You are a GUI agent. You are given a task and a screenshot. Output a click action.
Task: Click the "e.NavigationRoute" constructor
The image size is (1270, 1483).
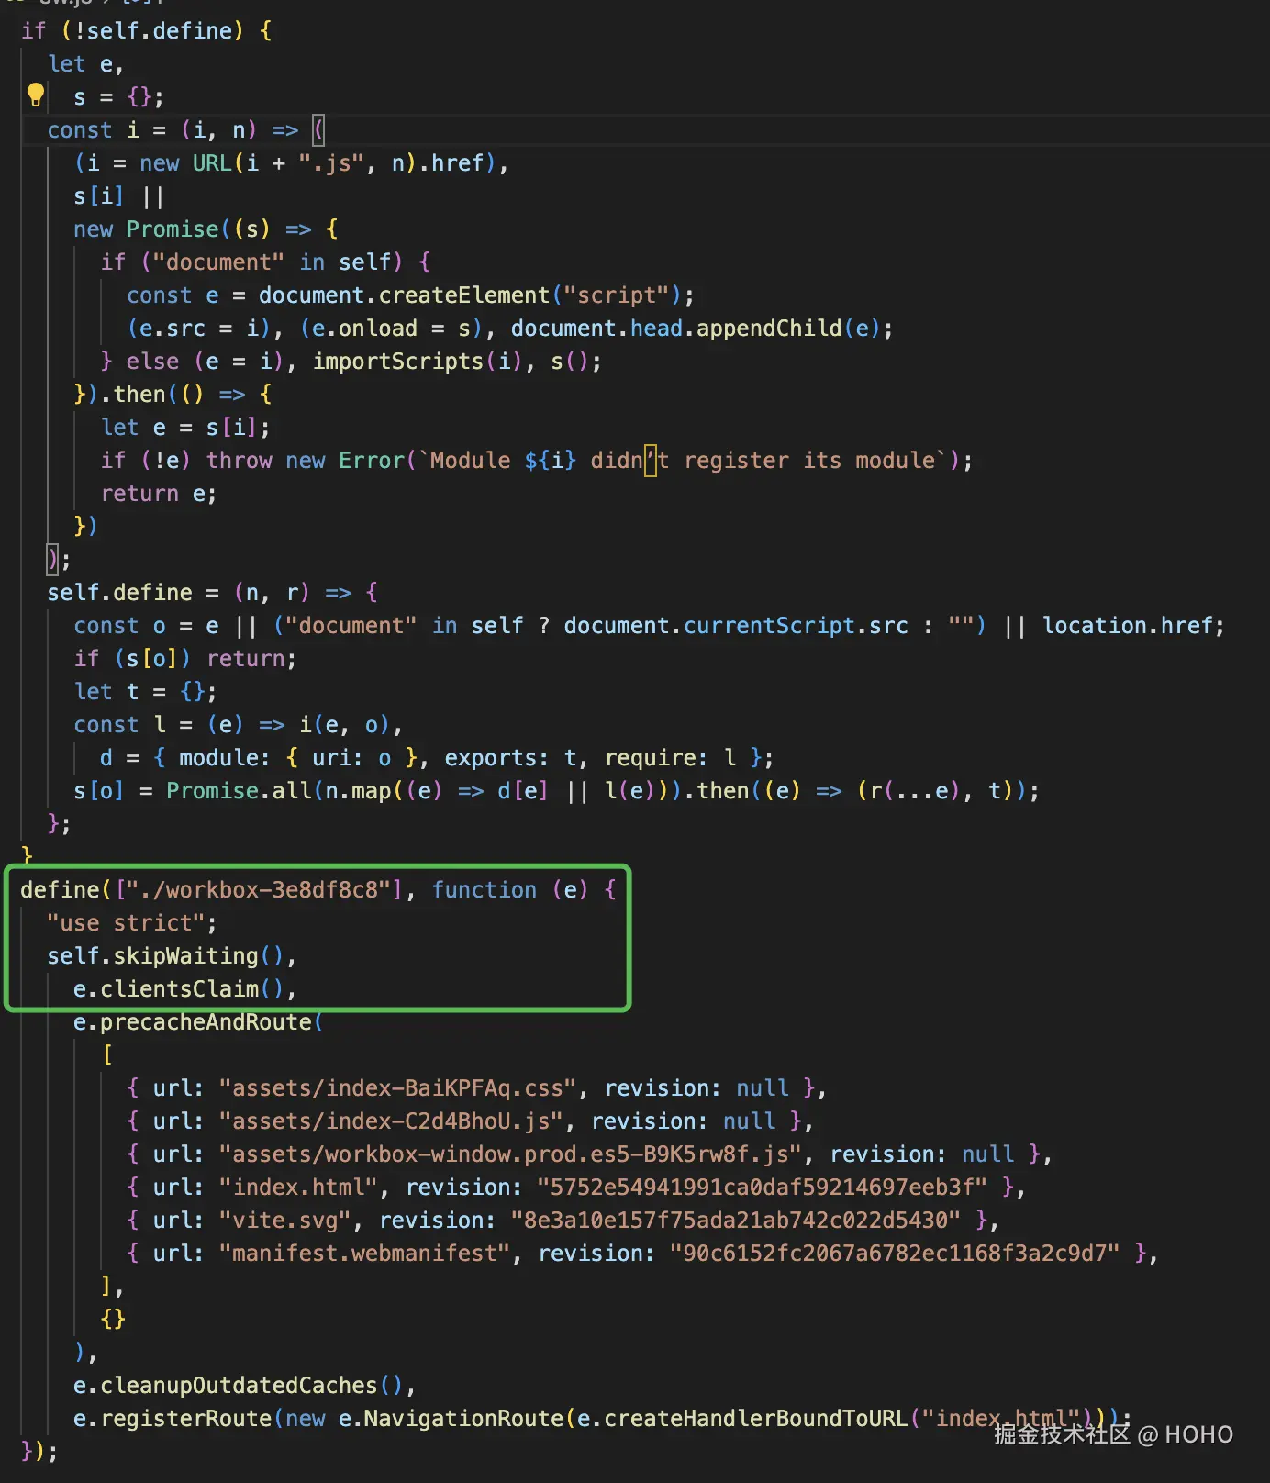point(451,1419)
